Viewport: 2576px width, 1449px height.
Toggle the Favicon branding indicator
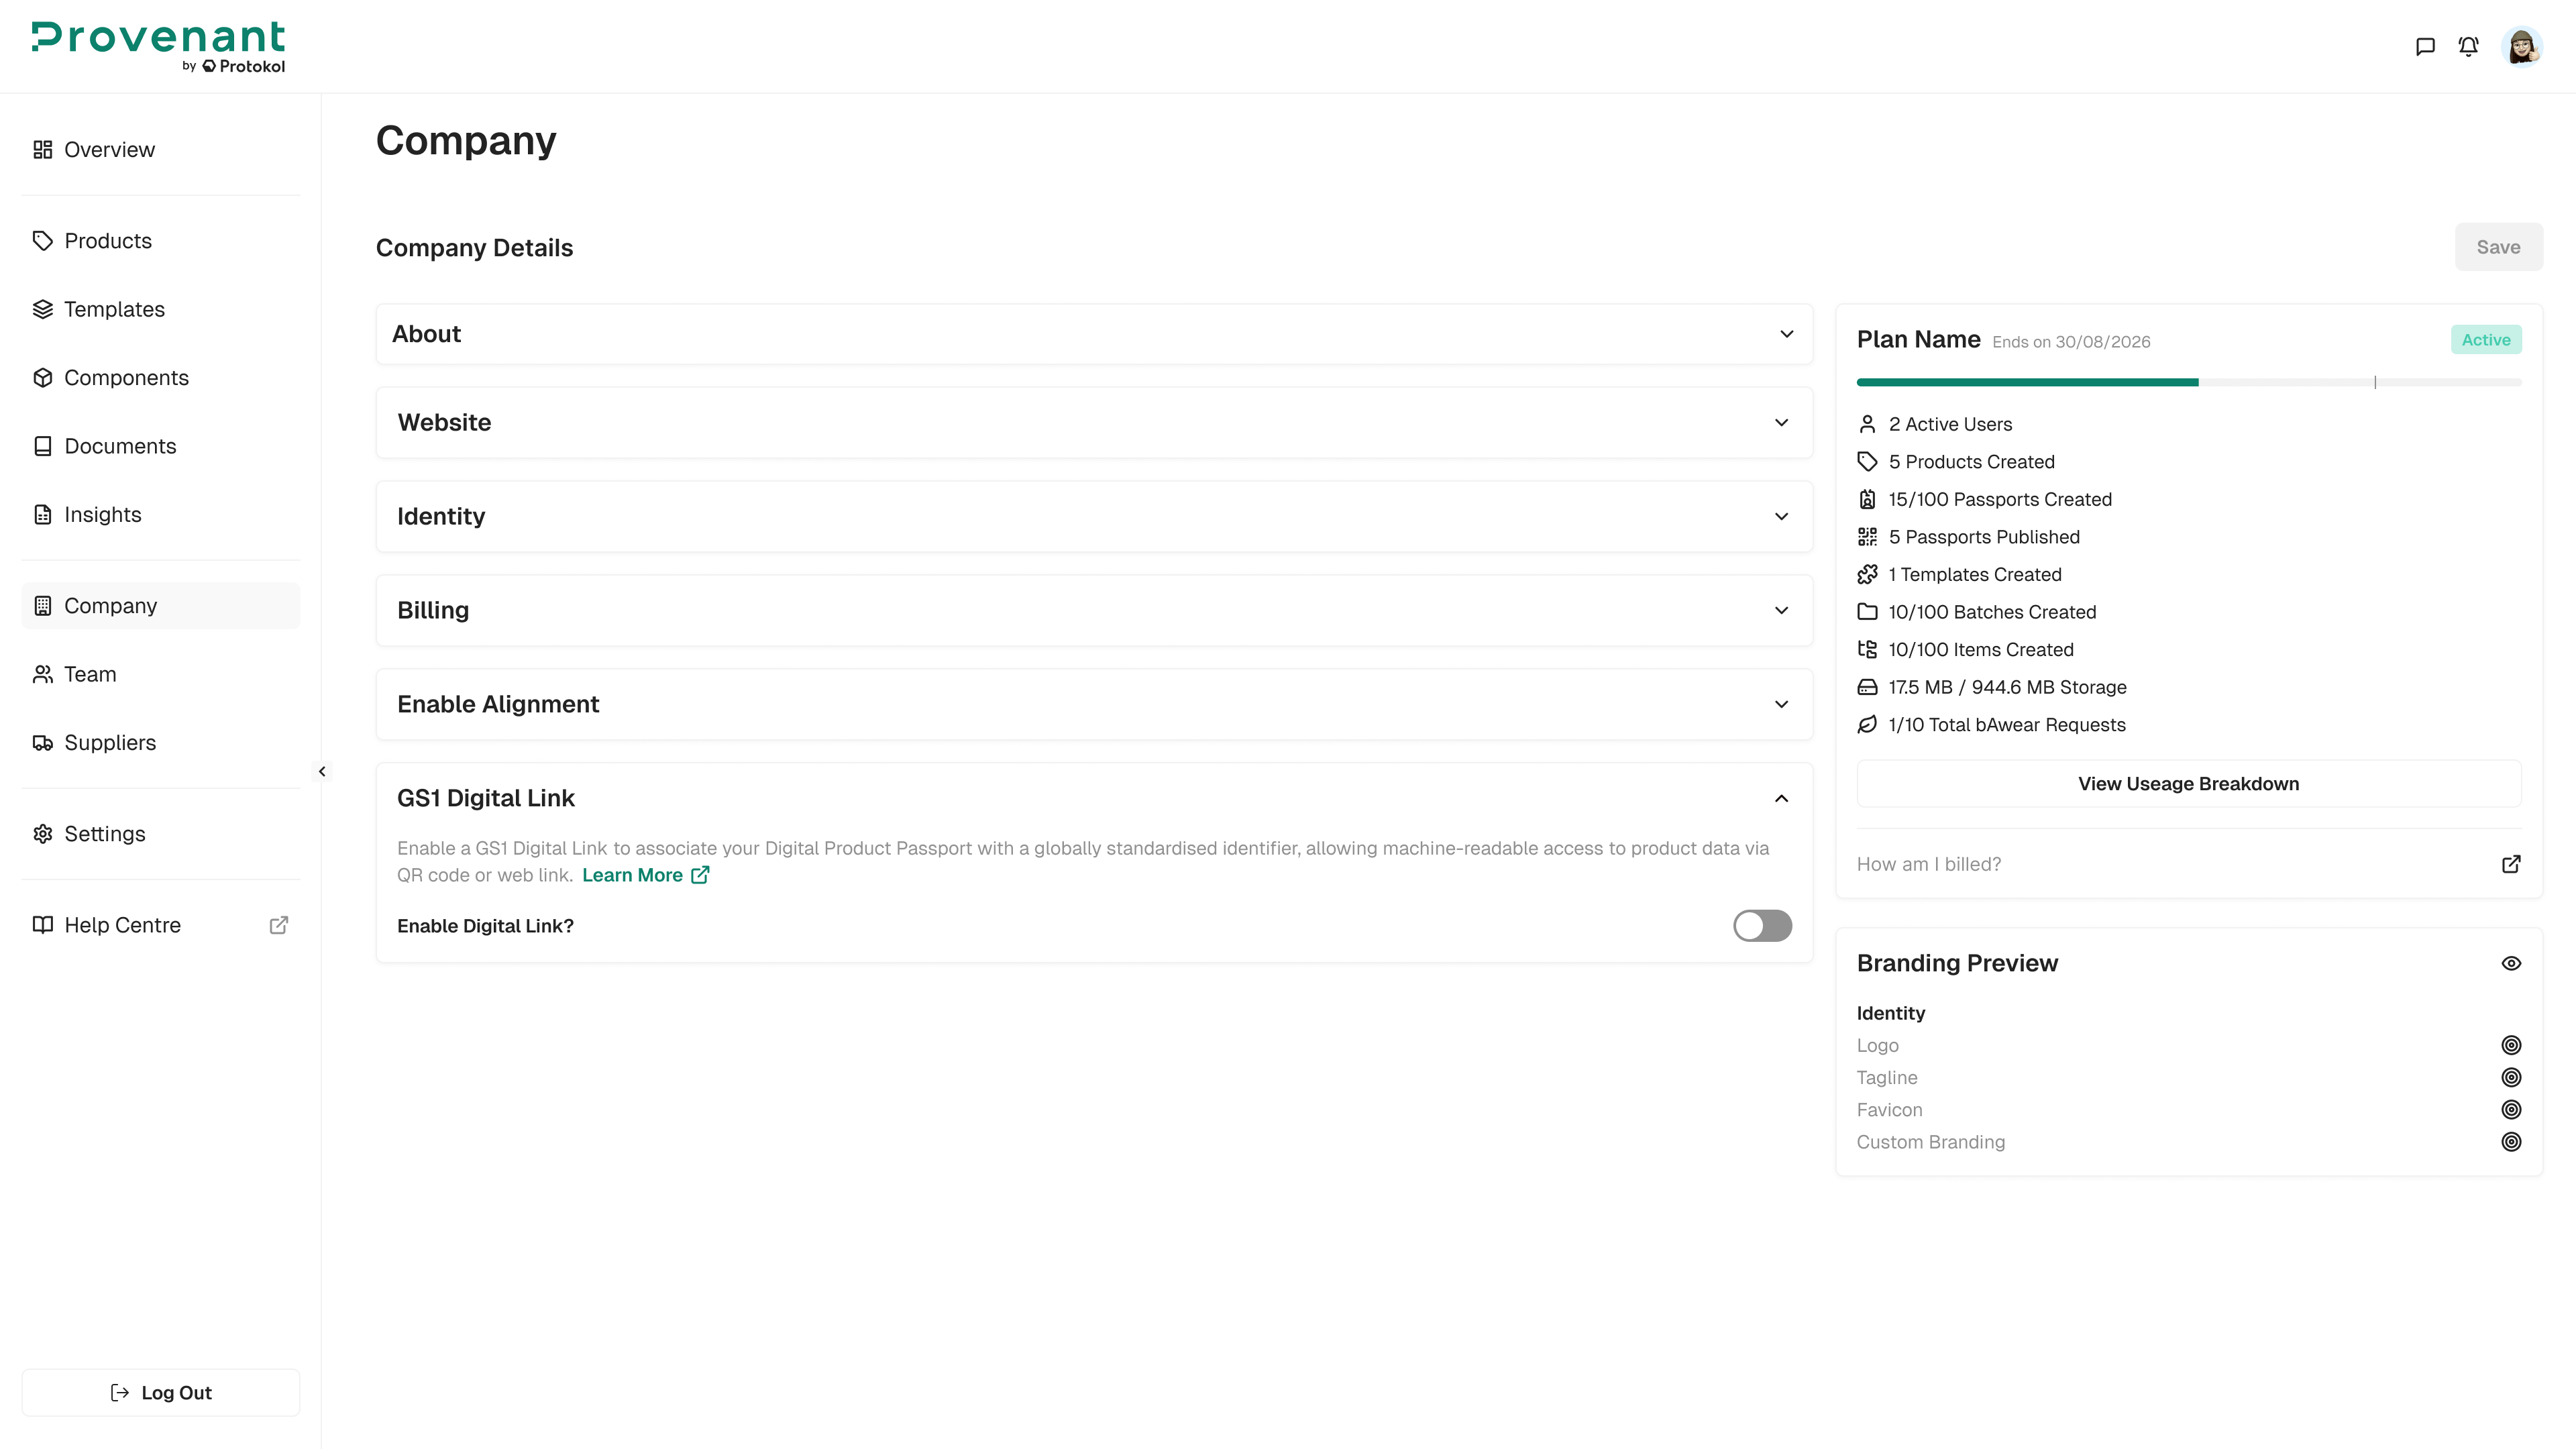point(2511,1110)
